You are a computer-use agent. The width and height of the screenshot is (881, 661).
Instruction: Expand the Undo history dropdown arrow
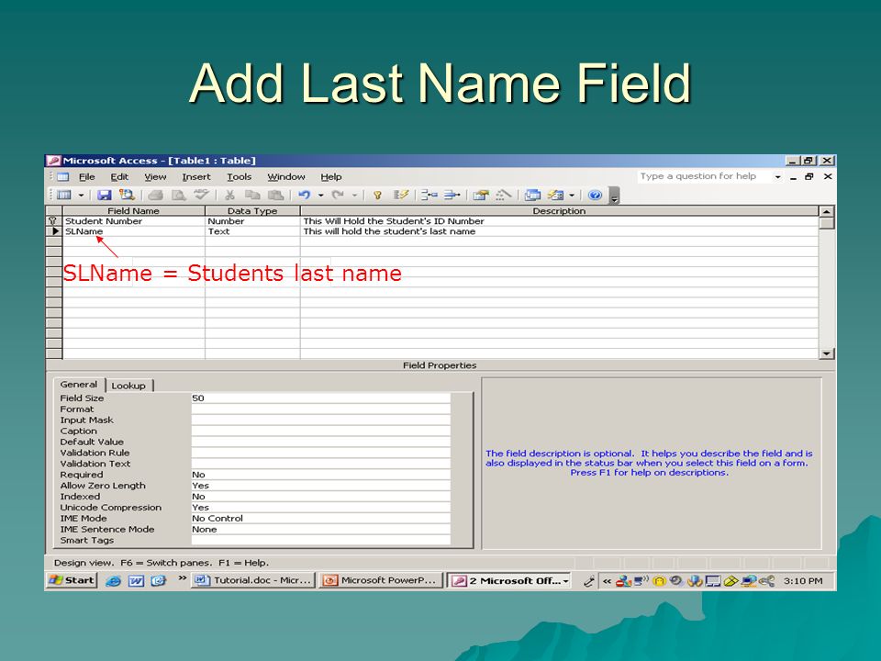(321, 195)
